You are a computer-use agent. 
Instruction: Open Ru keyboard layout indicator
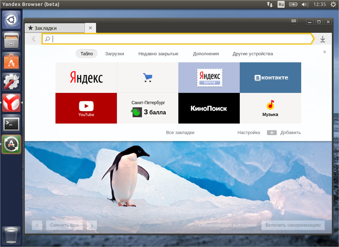point(281,4)
